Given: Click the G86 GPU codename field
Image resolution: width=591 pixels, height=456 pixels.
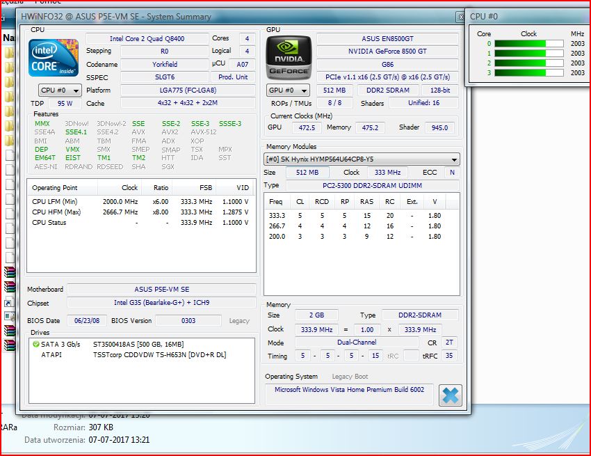Looking at the screenshot, I should pyautogui.click(x=387, y=64).
